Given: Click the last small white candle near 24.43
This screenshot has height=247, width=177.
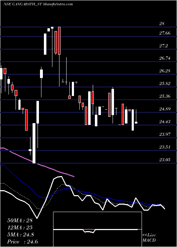Looking at the screenshot, I should click(136, 122).
